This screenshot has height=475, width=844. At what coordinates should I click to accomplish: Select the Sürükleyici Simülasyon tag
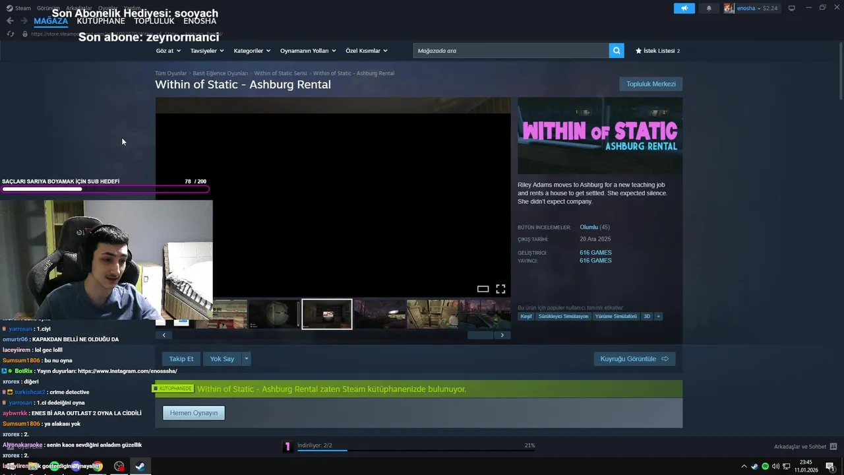(563, 317)
